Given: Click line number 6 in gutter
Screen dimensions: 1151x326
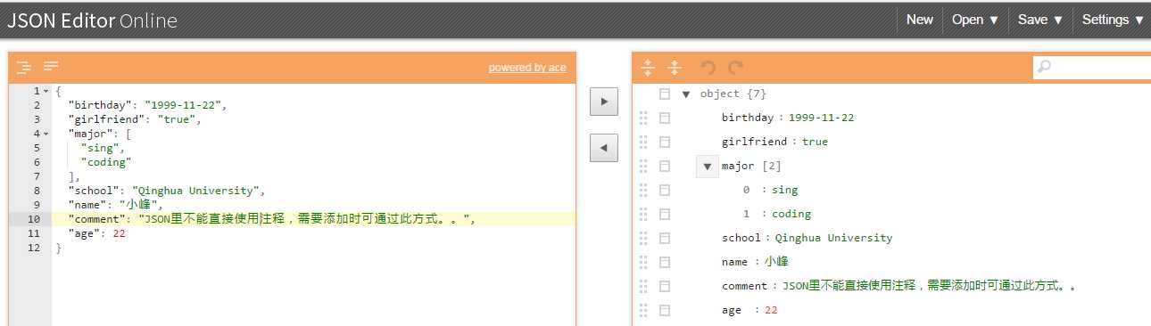Looking at the screenshot, I should coord(37,162).
